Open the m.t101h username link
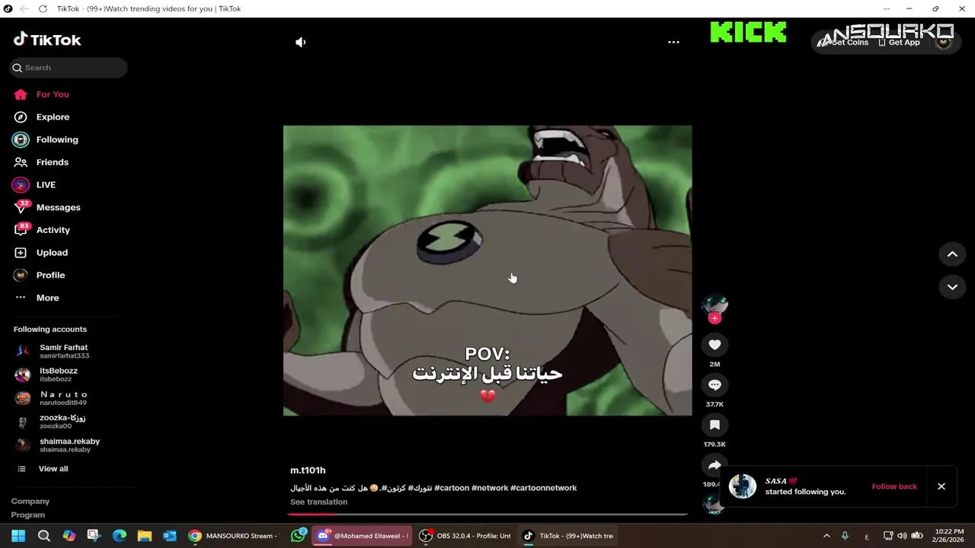Viewport: 975px width, 548px height. pyautogui.click(x=308, y=470)
